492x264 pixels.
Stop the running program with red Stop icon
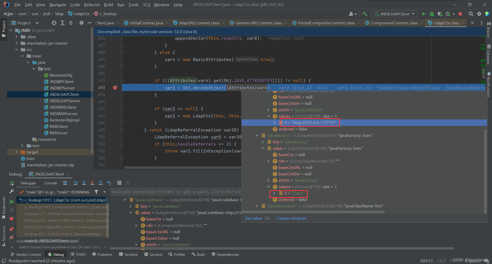[x=460, y=14]
